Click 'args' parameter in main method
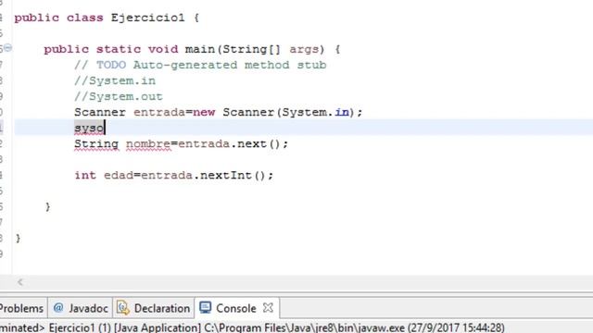593x333 pixels. (305, 49)
